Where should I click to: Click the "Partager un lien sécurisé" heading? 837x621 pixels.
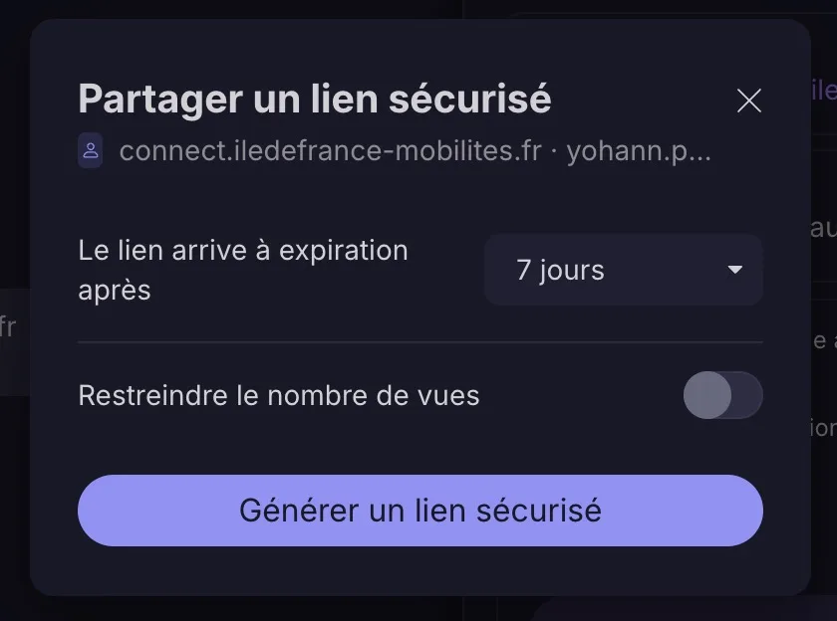[315, 100]
